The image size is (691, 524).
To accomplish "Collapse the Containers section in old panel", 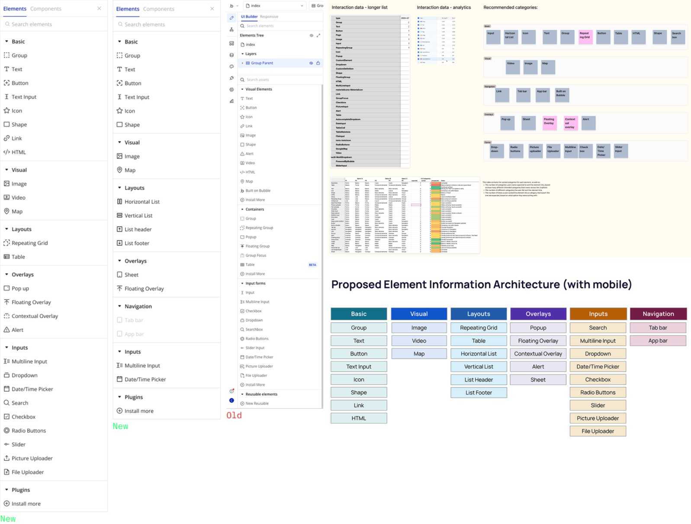I will [242, 209].
